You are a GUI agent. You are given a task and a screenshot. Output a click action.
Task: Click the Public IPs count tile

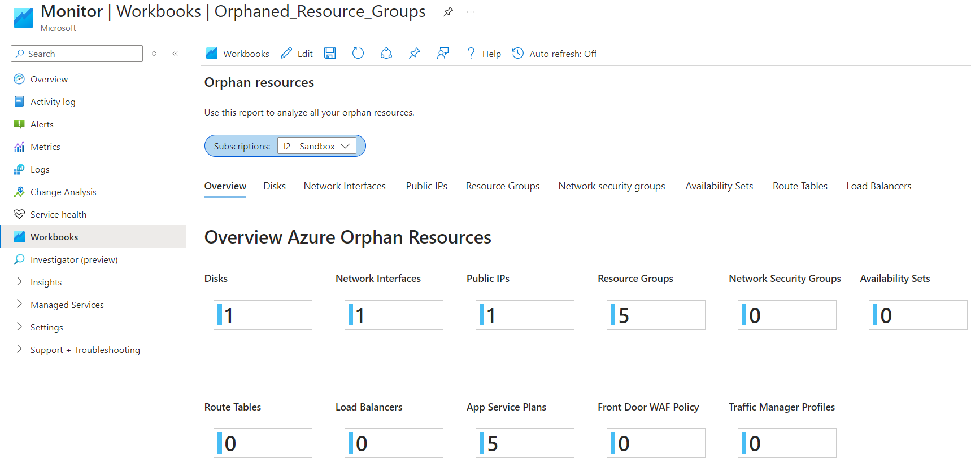[525, 315]
